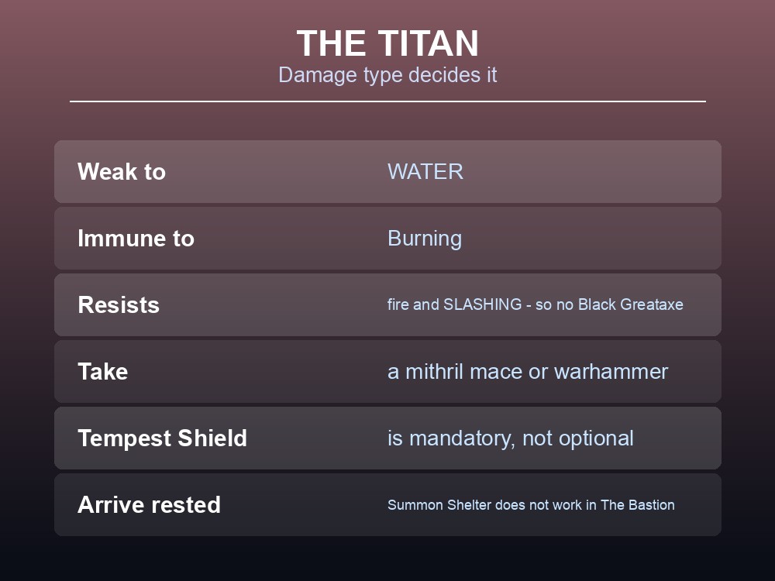This screenshot has width=775, height=581.
Task: Click the THE TITAN title heading
Action: (387, 43)
